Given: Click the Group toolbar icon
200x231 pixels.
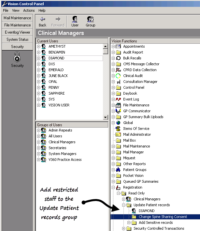Looking at the screenshot, I should click(90, 19).
